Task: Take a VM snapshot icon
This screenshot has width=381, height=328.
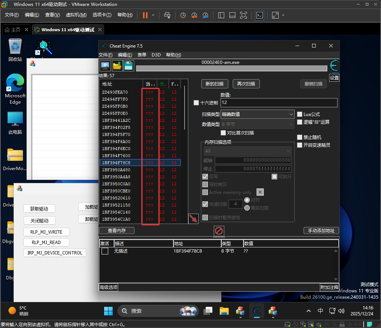Action: (x=183, y=15)
